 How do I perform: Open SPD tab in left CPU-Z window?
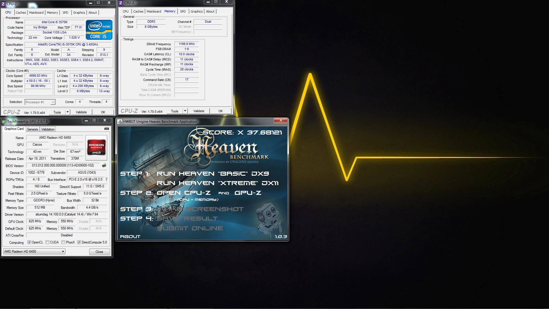[x=65, y=13]
